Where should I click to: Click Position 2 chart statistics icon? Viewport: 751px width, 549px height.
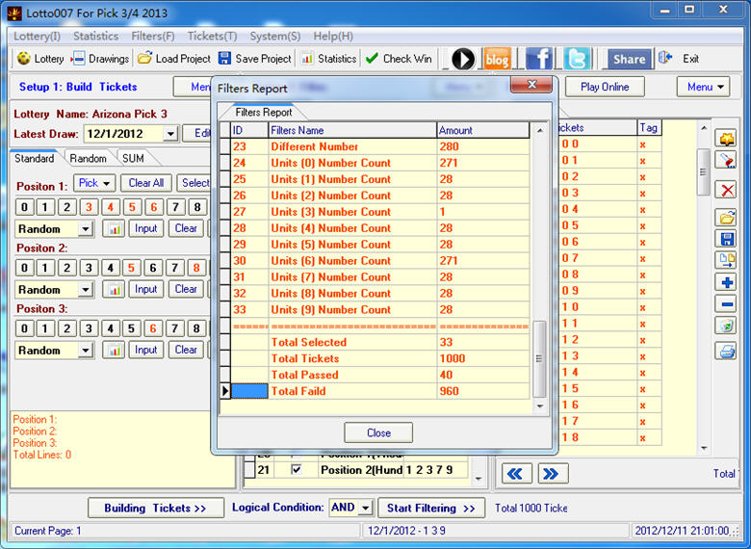tap(114, 289)
